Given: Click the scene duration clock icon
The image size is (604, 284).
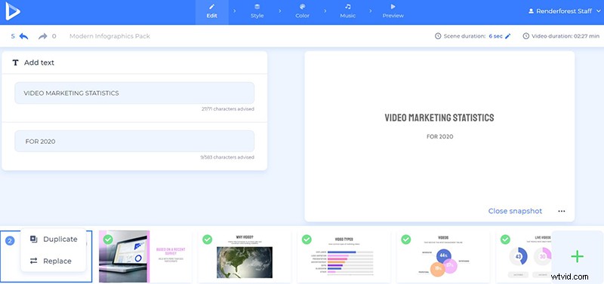Looking at the screenshot, I should coord(438,36).
